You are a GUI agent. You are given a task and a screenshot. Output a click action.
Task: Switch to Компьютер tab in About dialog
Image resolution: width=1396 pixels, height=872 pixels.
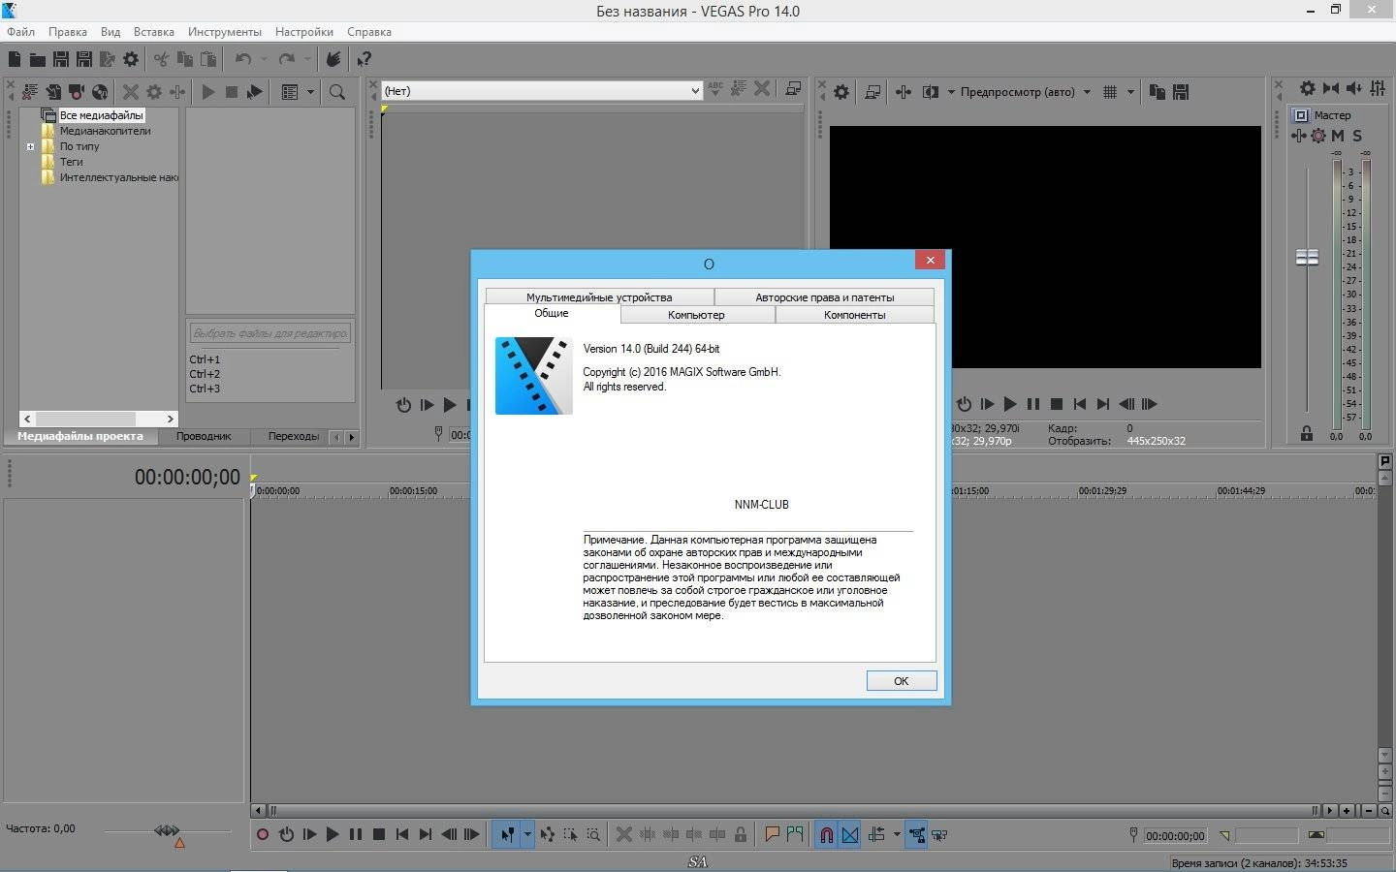pos(697,315)
